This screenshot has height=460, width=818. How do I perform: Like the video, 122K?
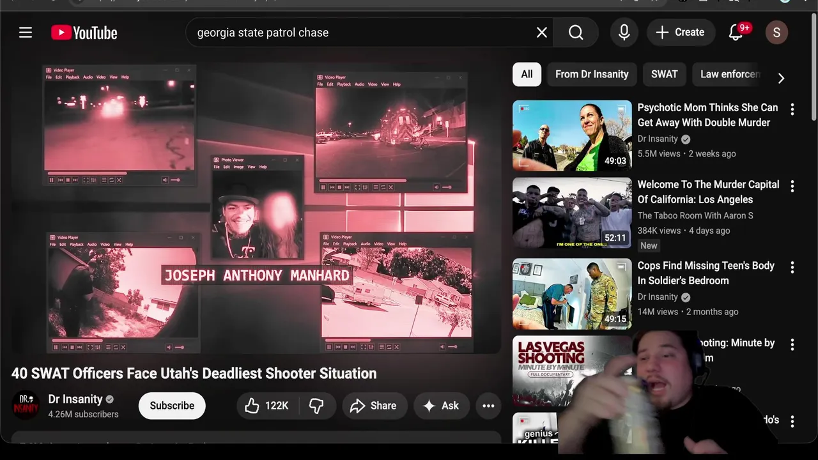click(266, 406)
